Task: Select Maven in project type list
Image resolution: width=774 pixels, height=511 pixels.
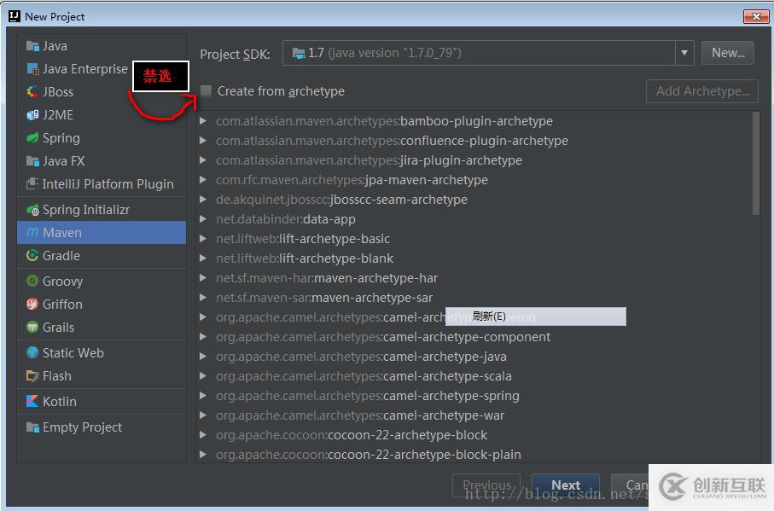Action: [102, 232]
